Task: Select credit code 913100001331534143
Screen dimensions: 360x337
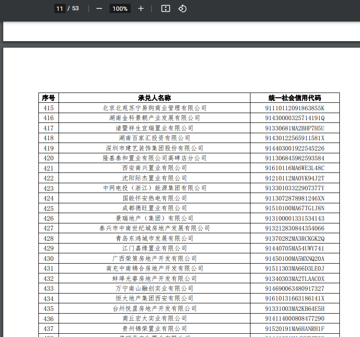Action: point(295,218)
